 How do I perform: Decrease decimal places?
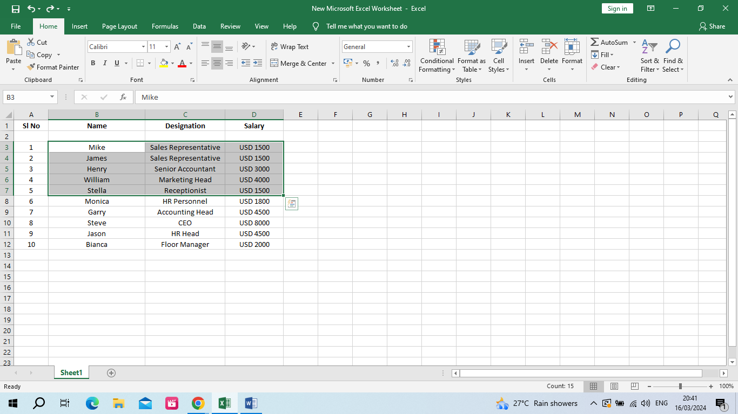click(x=407, y=63)
